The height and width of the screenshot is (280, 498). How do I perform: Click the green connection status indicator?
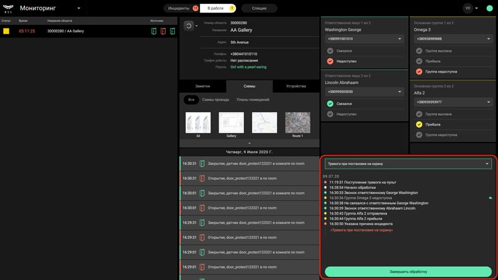tap(489, 8)
